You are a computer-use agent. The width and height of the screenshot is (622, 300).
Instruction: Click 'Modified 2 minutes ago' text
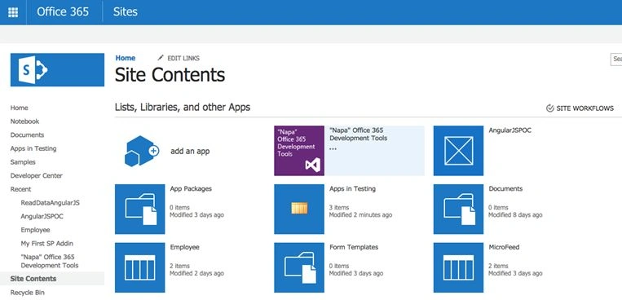click(x=360, y=214)
